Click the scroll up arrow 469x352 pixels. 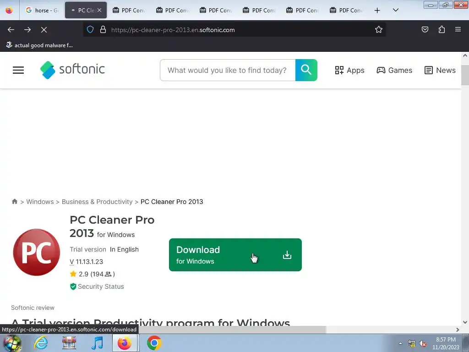(x=465, y=55)
